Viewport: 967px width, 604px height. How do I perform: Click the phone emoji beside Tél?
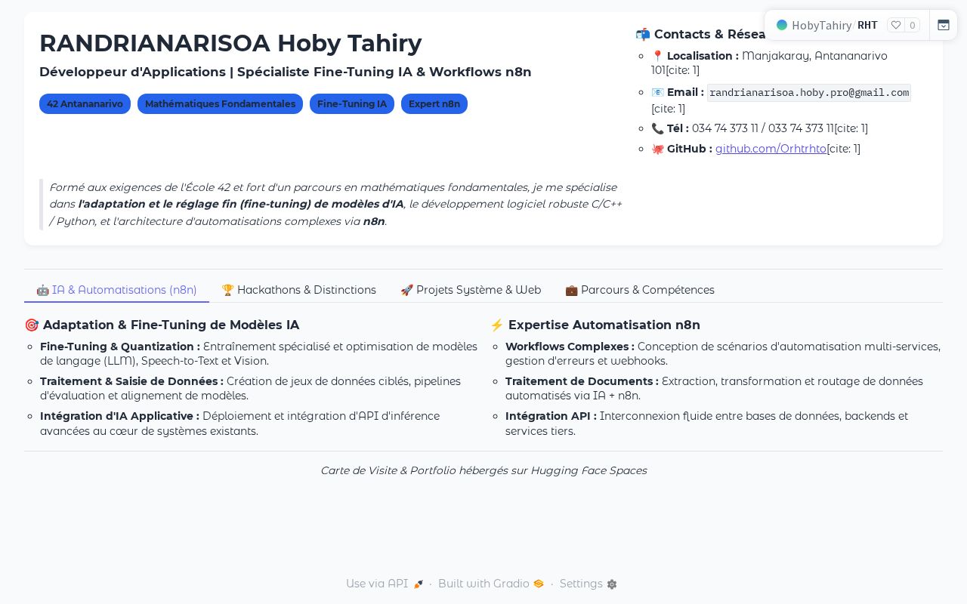pyautogui.click(x=657, y=128)
